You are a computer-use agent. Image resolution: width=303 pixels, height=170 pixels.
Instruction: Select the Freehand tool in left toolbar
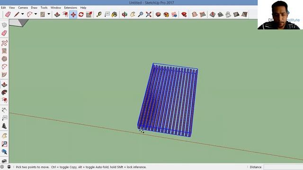pyautogui.click(x=4, y=43)
